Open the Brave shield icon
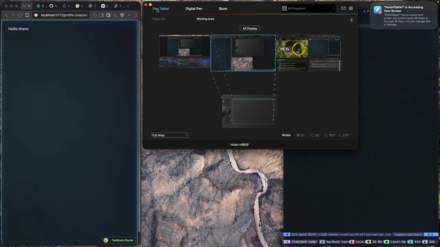 (122, 15)
